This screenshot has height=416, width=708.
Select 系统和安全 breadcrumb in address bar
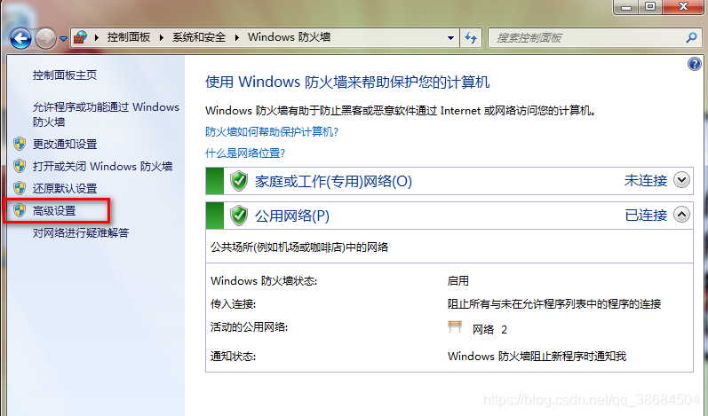(199, 37)
